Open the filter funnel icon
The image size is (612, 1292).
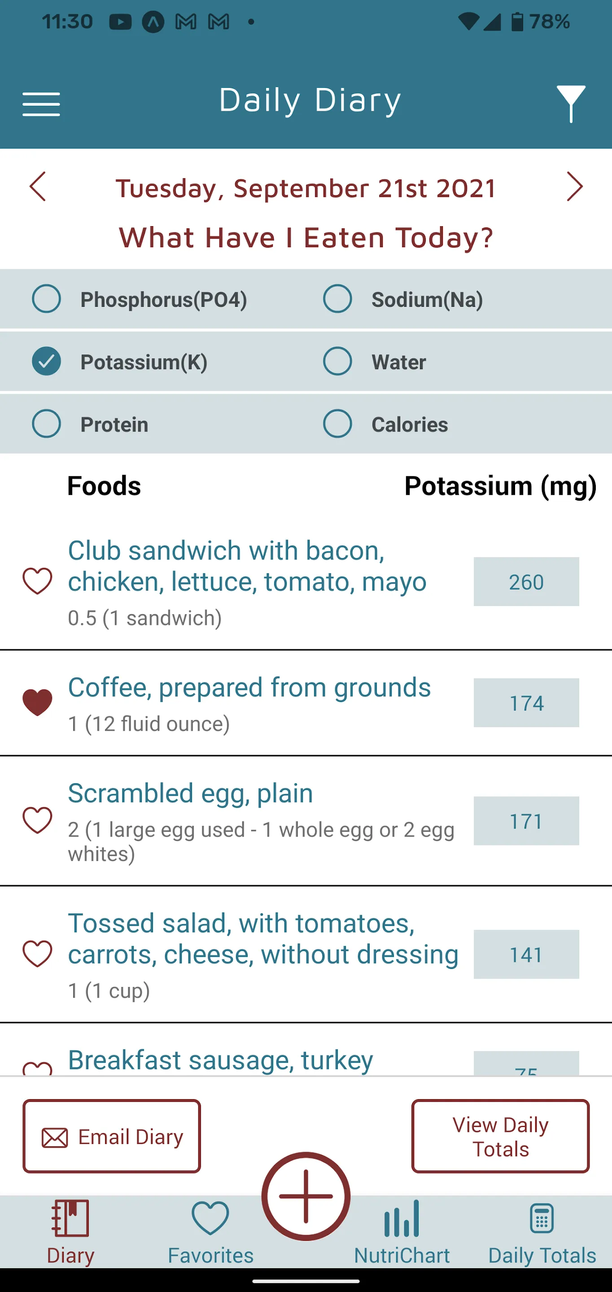point(571,104)
